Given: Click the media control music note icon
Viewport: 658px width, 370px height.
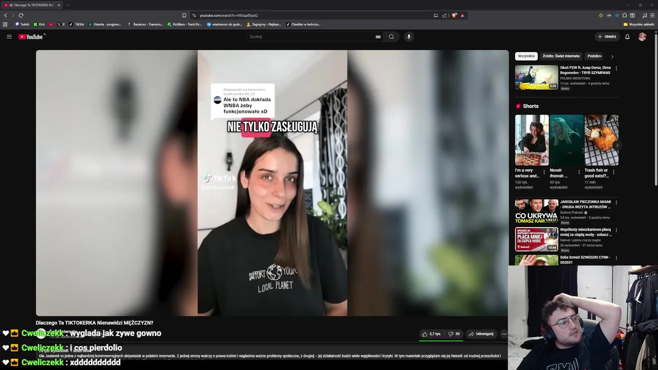Looking at the screenshot, I should (645, 15).
